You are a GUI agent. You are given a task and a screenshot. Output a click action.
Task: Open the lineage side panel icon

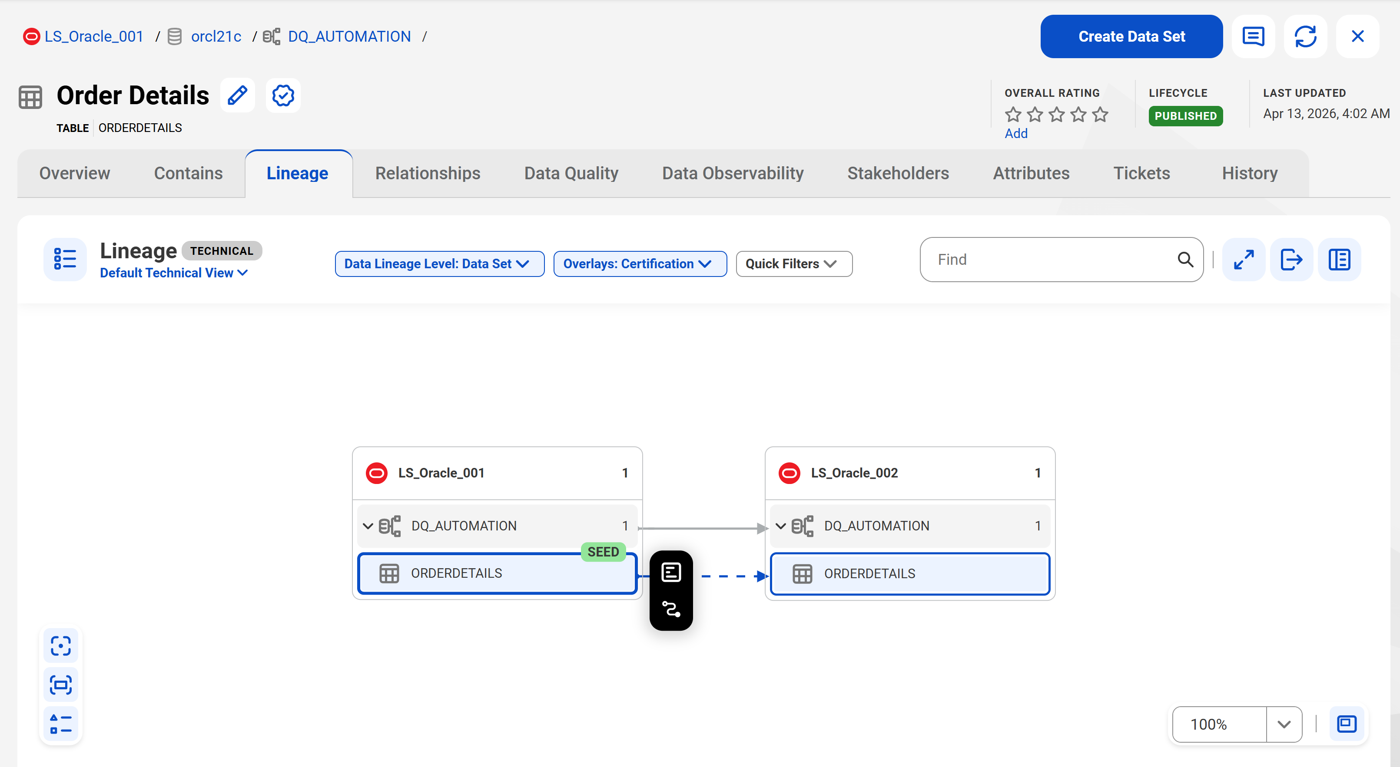[x=1339, y=260]
